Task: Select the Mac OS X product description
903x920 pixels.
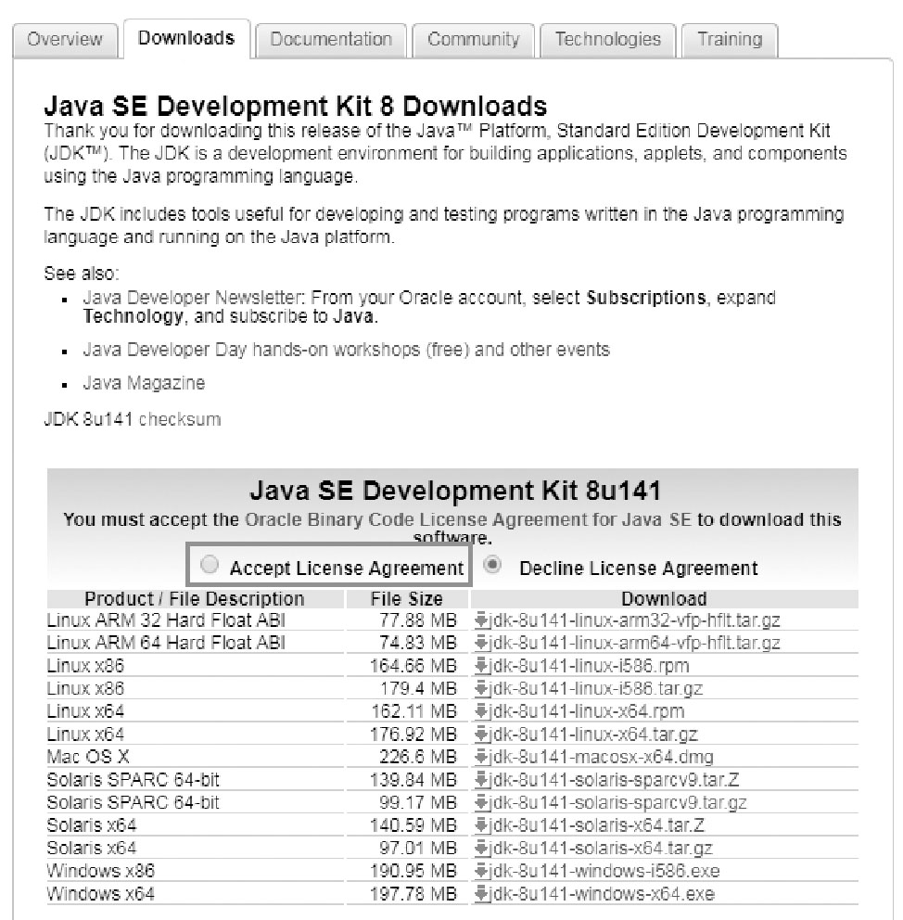Action: click(x=88, y=757)
